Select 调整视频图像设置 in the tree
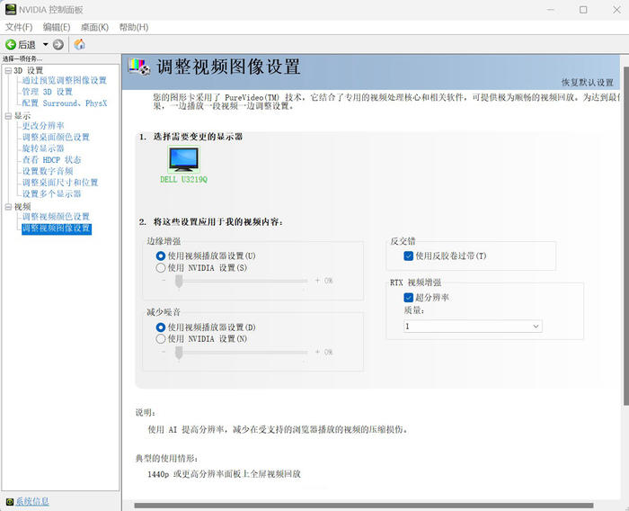 click(57, 229)
